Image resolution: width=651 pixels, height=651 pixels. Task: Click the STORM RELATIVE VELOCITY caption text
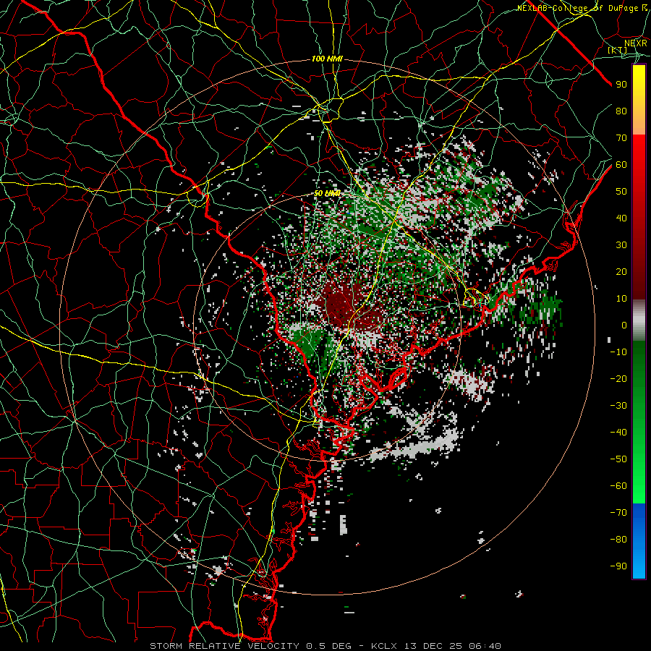click(224, 646)
